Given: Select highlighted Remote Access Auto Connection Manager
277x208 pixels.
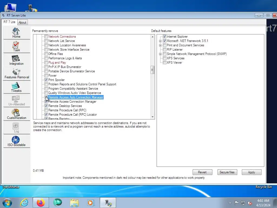Looking at the screenshot, I should coord(76,97).
